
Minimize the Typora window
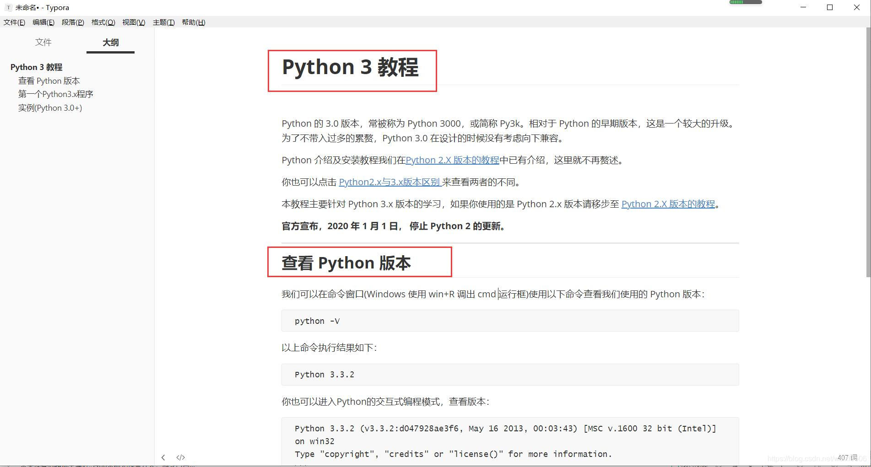pos(803,7)
